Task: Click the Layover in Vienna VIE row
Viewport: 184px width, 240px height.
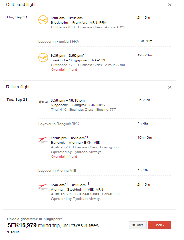Action: (105, 170)
